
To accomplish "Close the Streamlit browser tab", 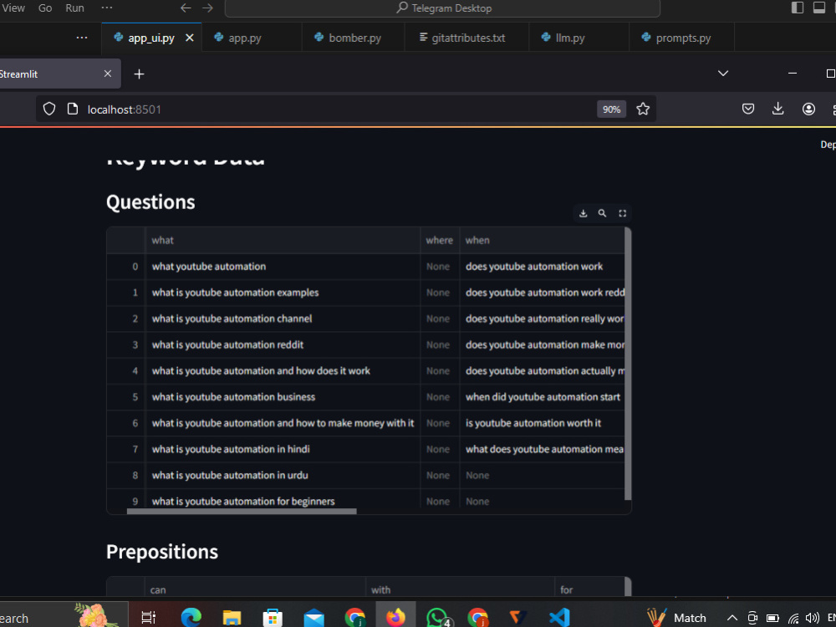I will 108,74.
